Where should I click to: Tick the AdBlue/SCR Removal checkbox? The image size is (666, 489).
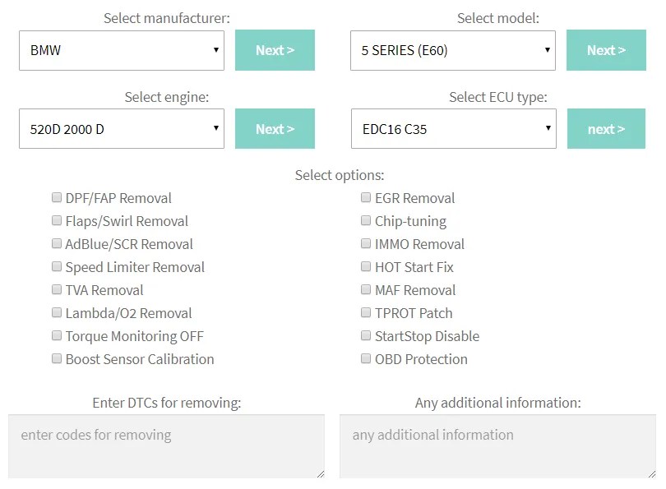pyautogui.click(x=57, y=243)
